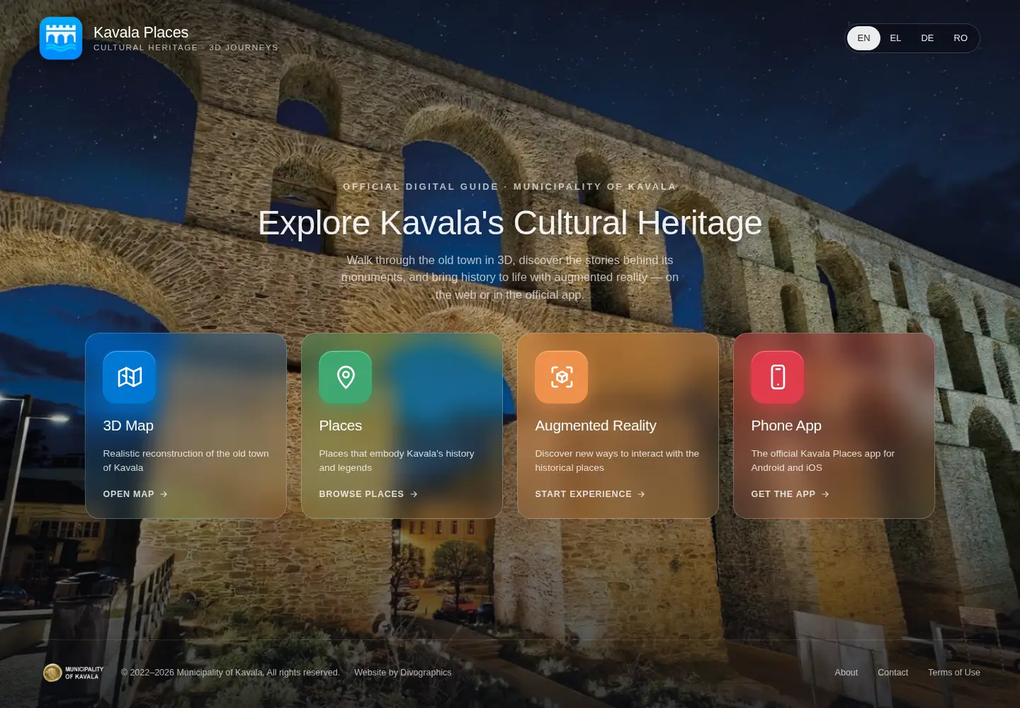Image resolution: width=1020 pixels, height=708 pixels.
Task: Open the OPEN MAP link
Action: [135, 494]
